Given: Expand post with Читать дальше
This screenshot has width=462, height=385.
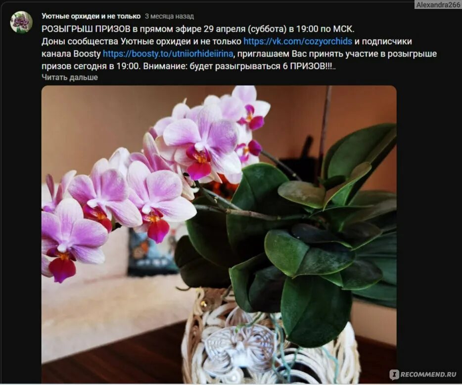Looking at the screenshot, I should [70, 77].
